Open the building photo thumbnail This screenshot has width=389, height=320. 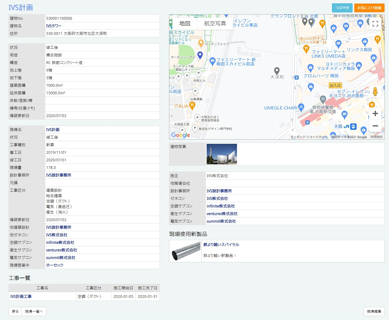[x=222, y=154]
